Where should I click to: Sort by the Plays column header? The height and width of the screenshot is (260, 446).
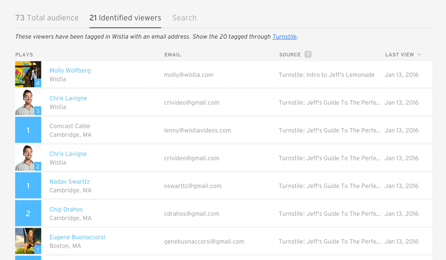pyautogui.click(x=24, y=54)
